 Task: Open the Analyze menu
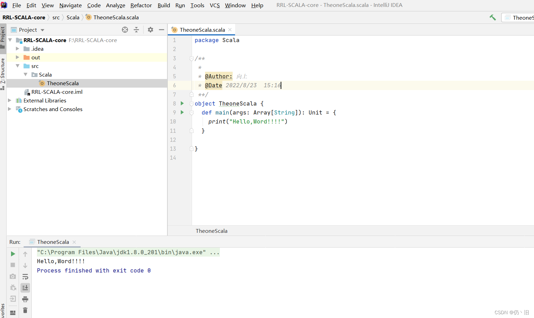(x=116, y=5)
